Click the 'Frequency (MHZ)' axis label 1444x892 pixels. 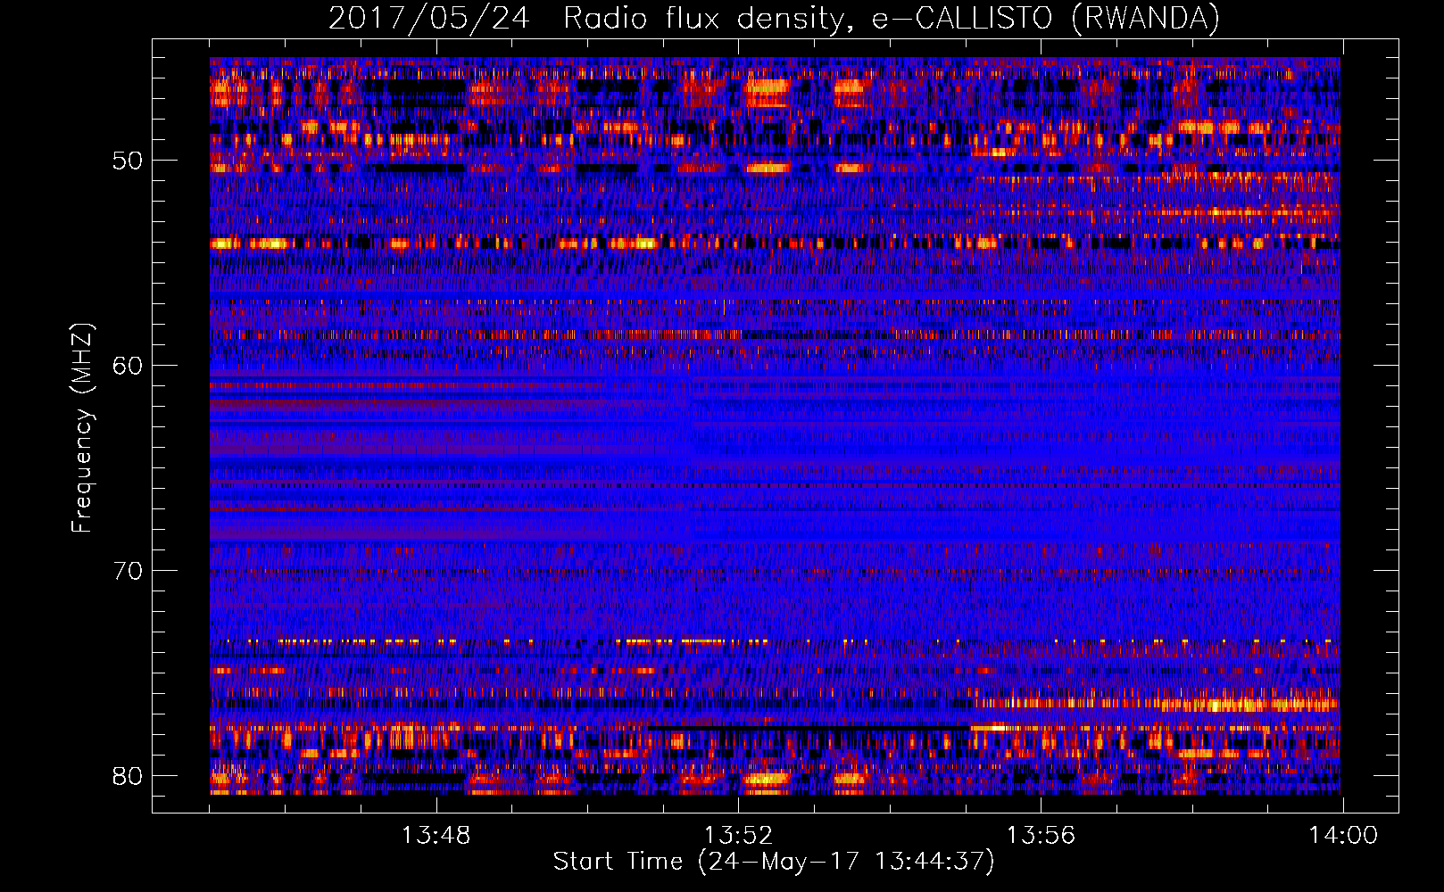[82, 428]
